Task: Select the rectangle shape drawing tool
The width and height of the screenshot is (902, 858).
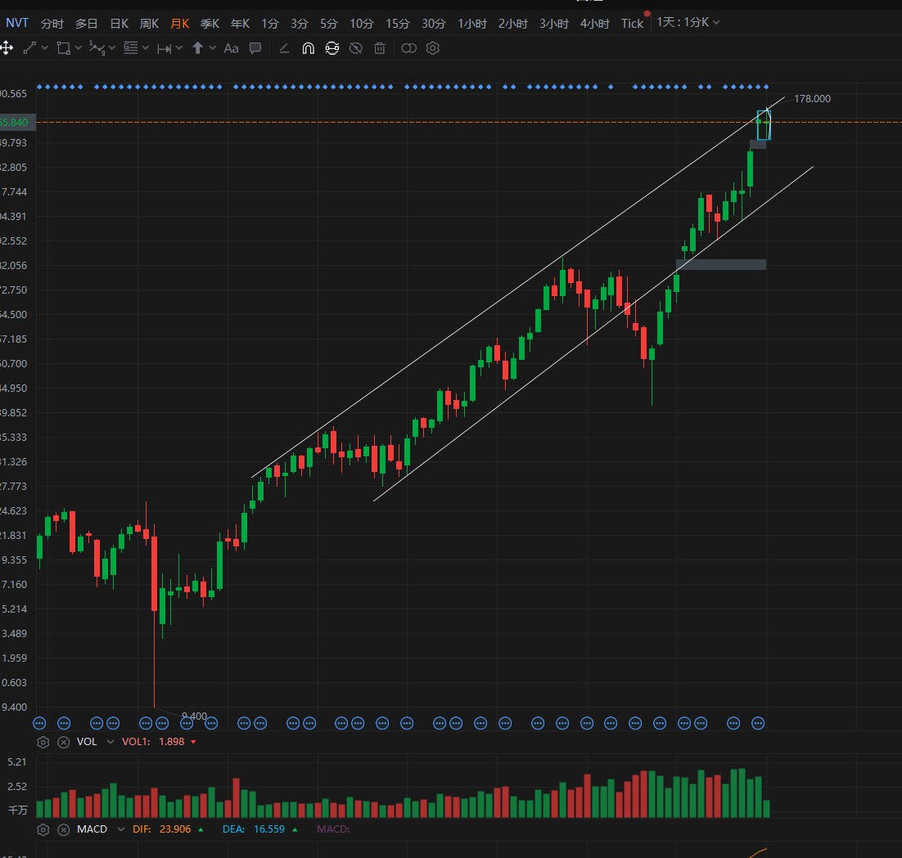Action: [63, 48]
